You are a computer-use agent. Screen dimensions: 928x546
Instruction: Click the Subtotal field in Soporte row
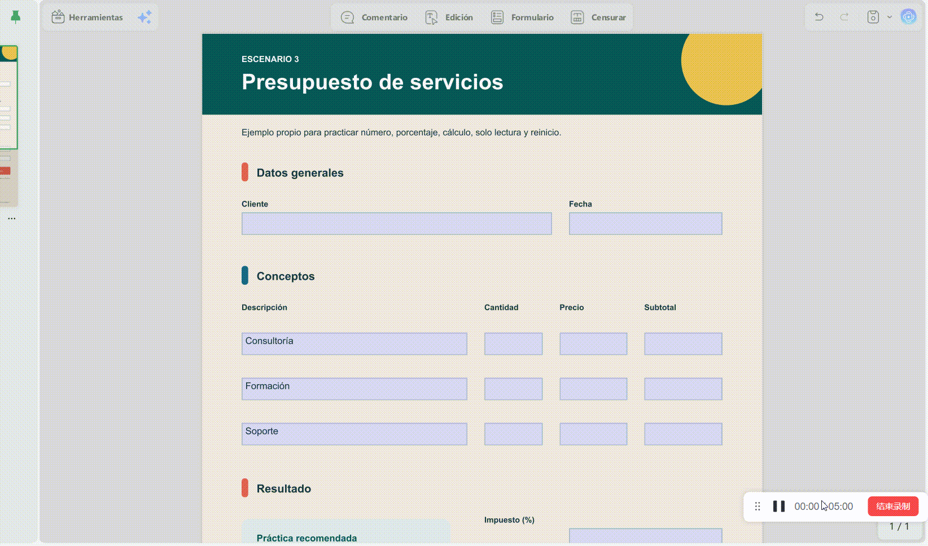[684, 434]
